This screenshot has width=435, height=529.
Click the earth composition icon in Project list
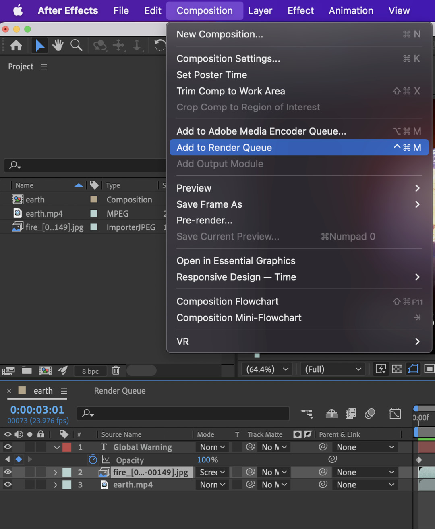point(17,200)
